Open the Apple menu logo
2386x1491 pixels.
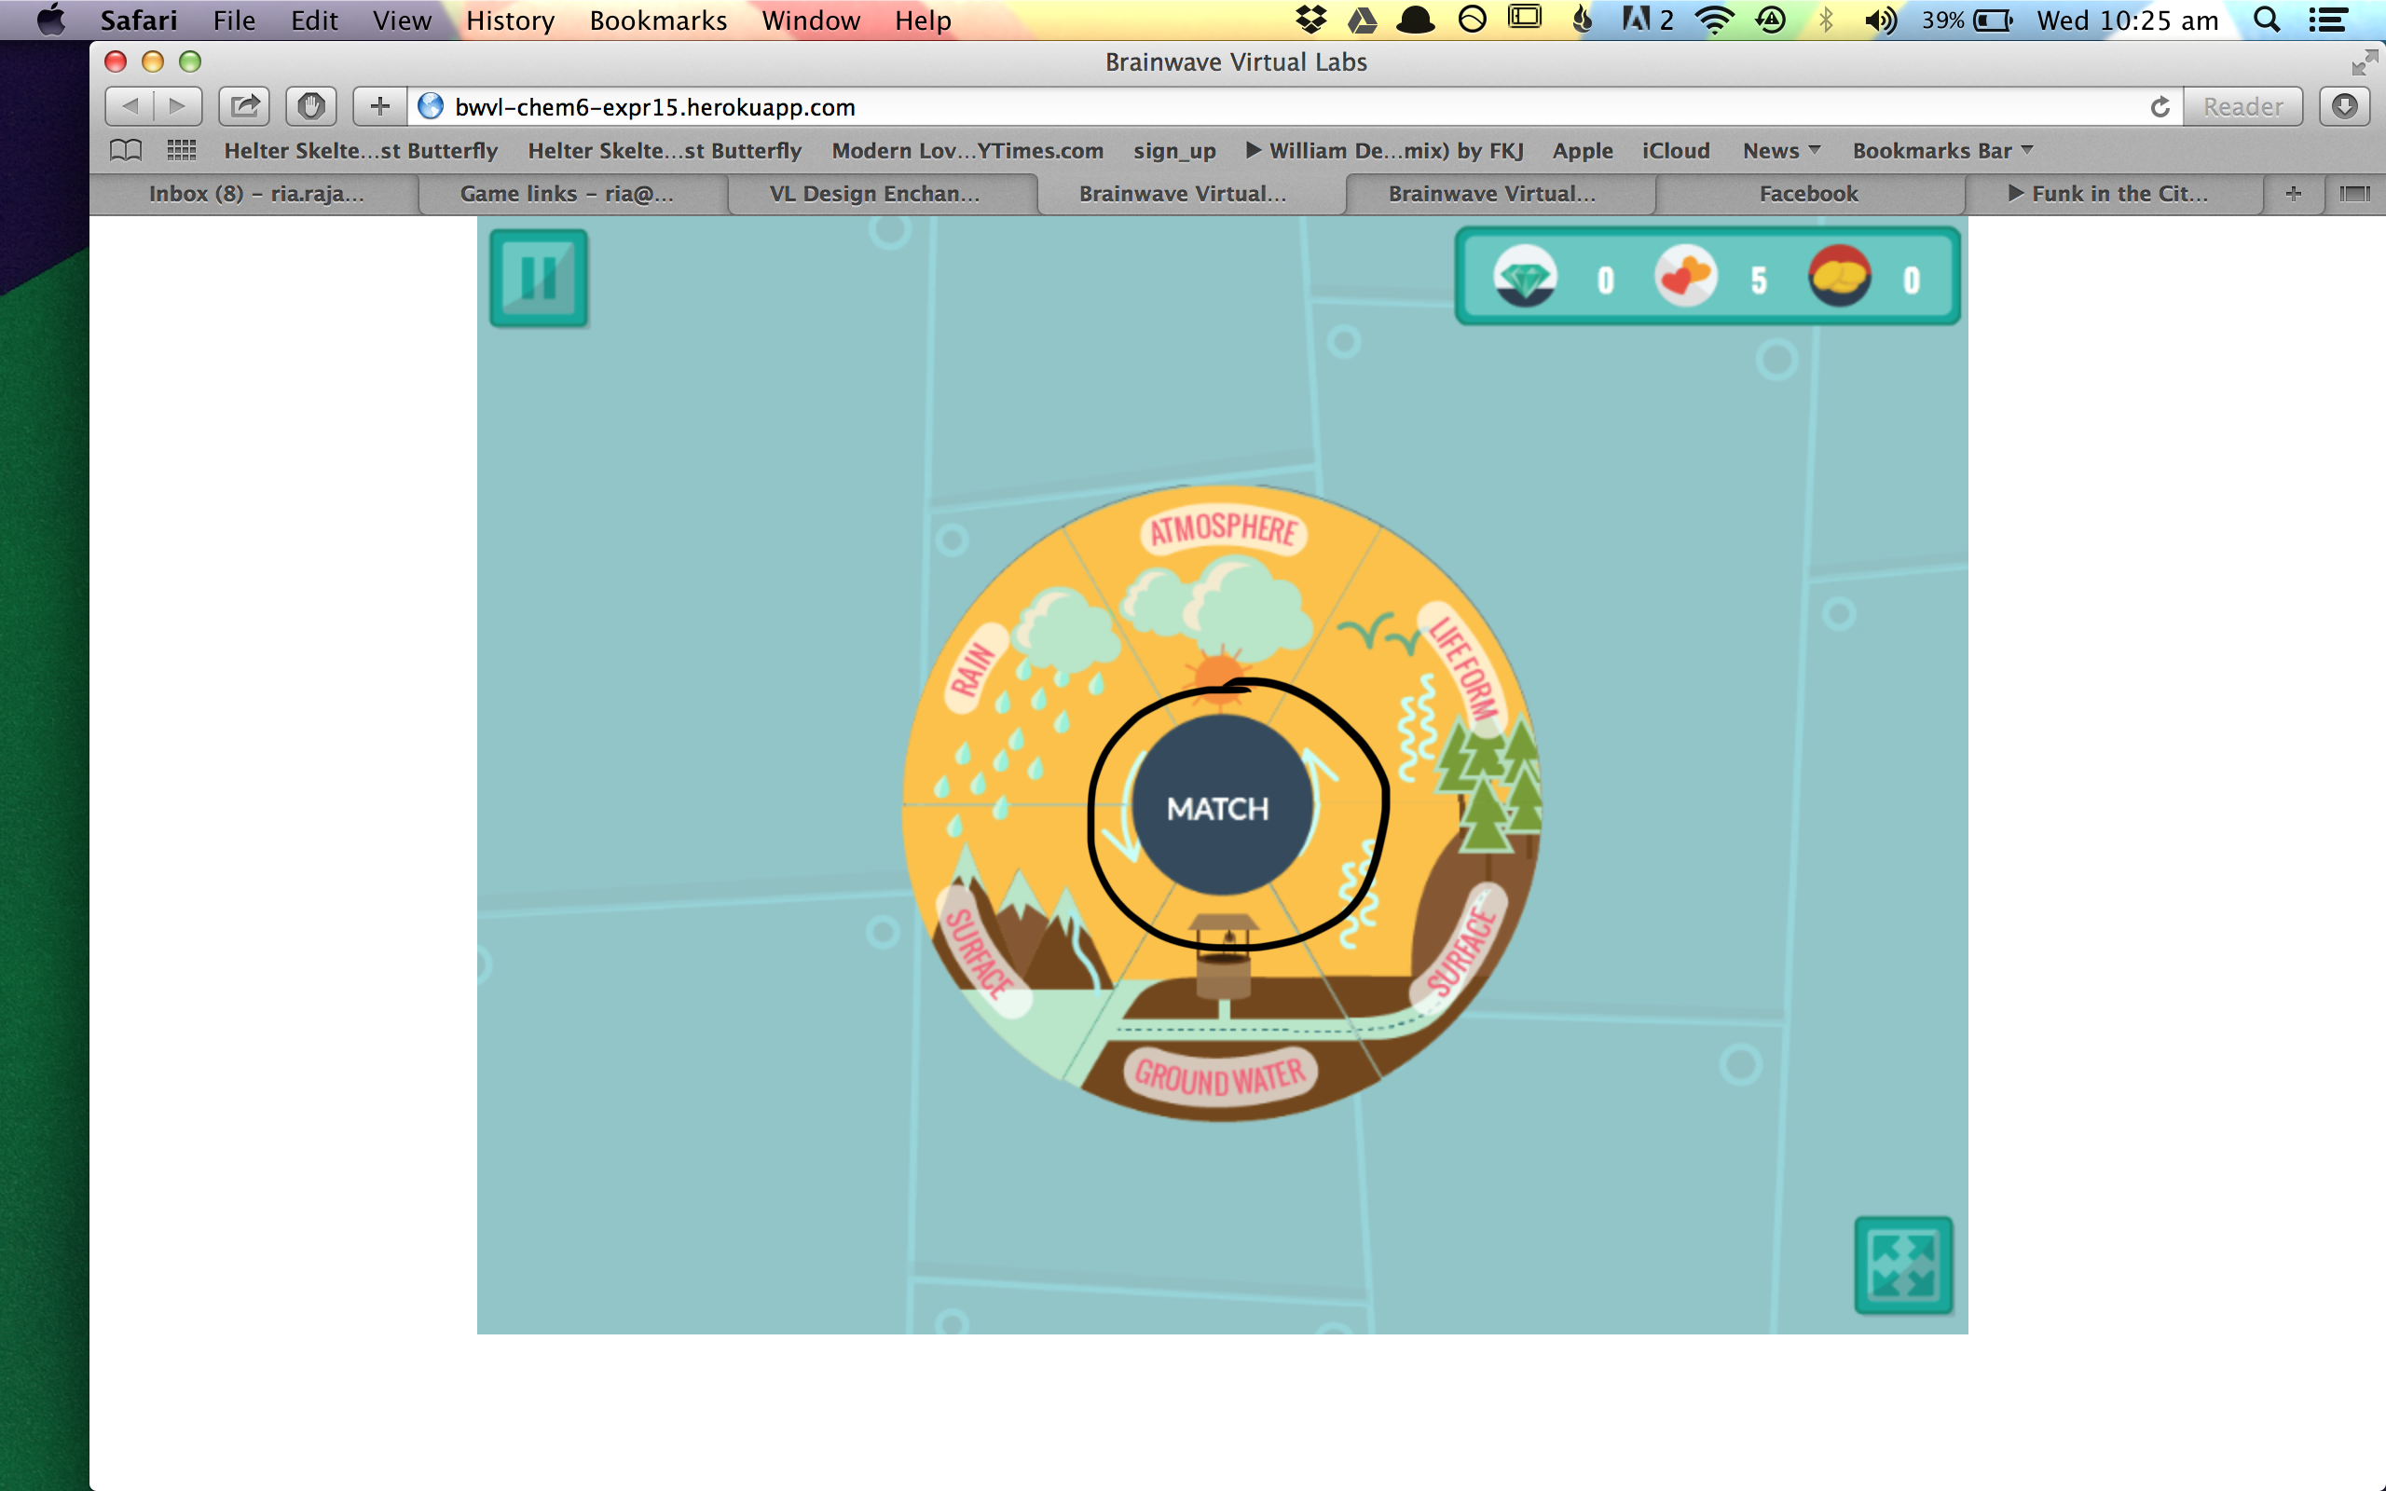pos(50,20)
